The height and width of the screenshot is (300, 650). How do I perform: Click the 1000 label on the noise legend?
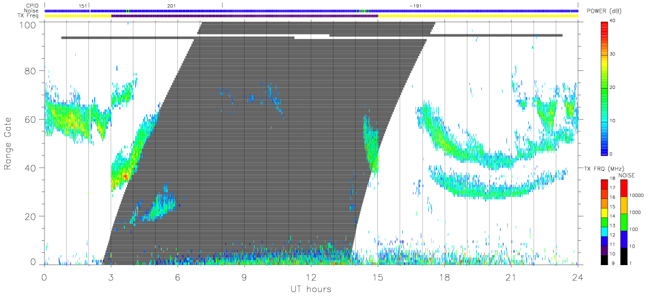pyautogui.click(x=635, y=212)
